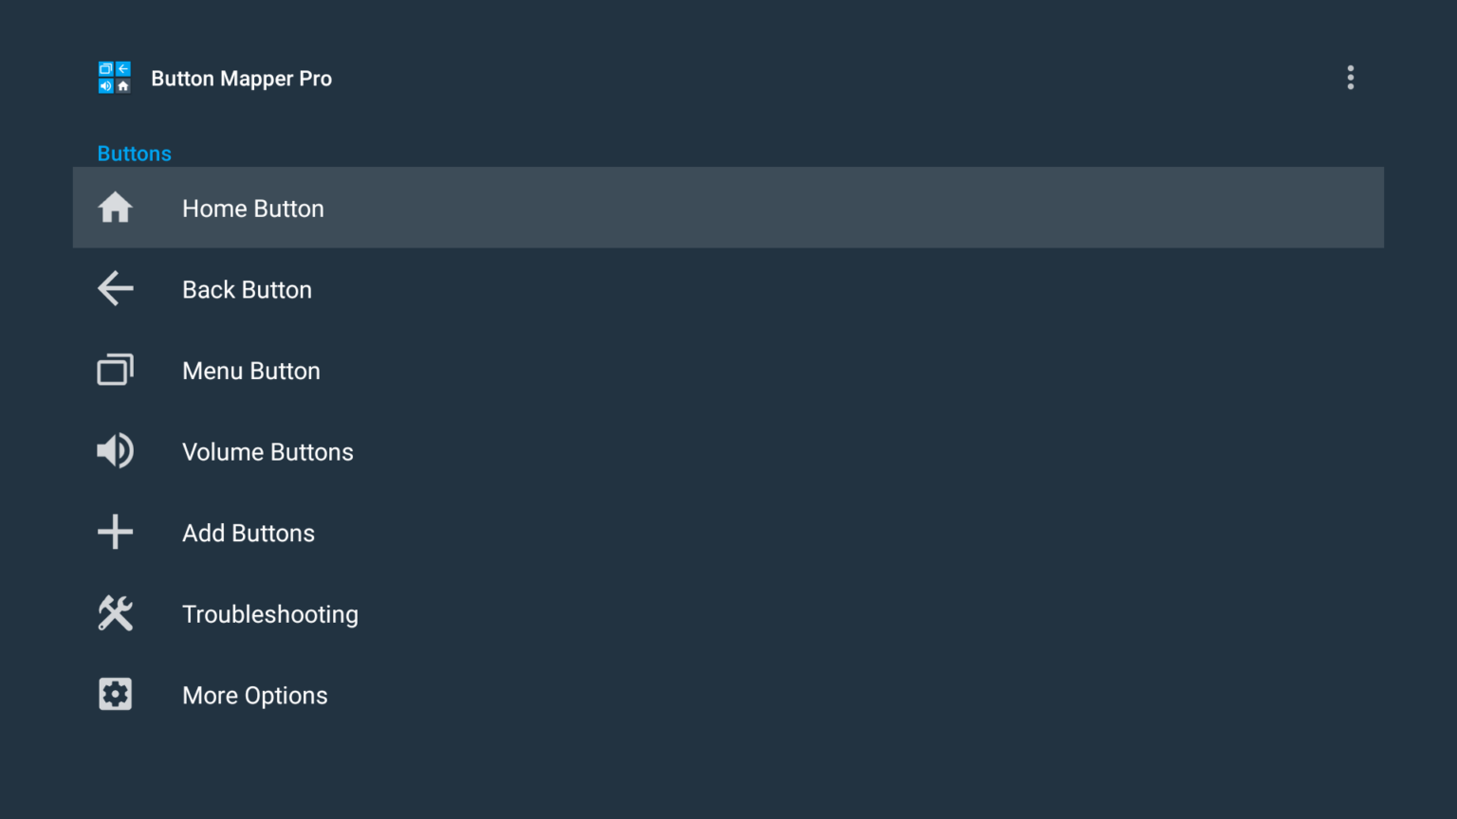Select the Troubleshooting crossed tools icon

click(x=115, y=613)
